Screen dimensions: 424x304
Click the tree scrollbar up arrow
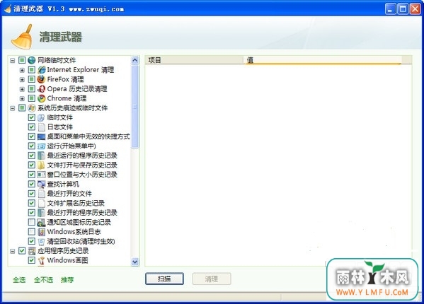[135, 60]
